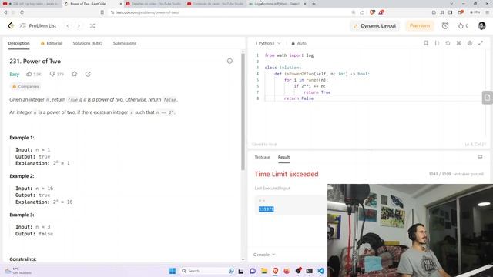Screen dimensions: 493x277
Task: Add problem to favorites with star icon
Action: coord(75,74)
